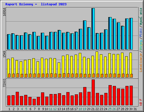This screenshot has width=144, height=112.
Task: Click day label 21 on x-axis
Action: pos(93,109)
